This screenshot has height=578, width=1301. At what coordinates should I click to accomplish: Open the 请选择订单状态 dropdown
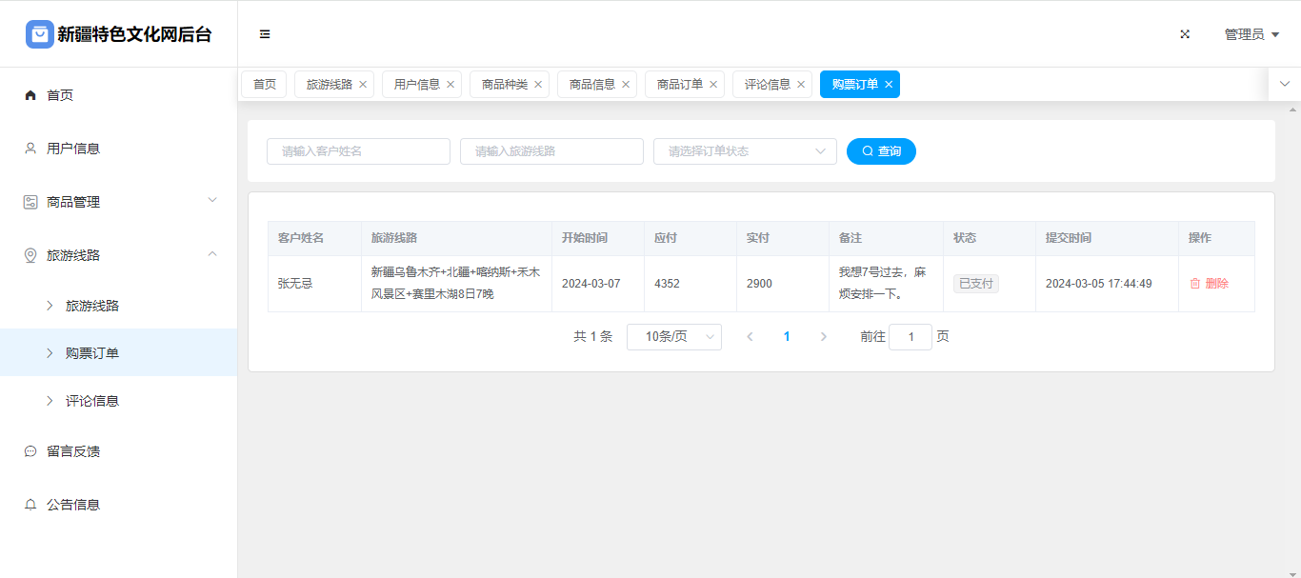pyautogui.click(x=744, y=151)
